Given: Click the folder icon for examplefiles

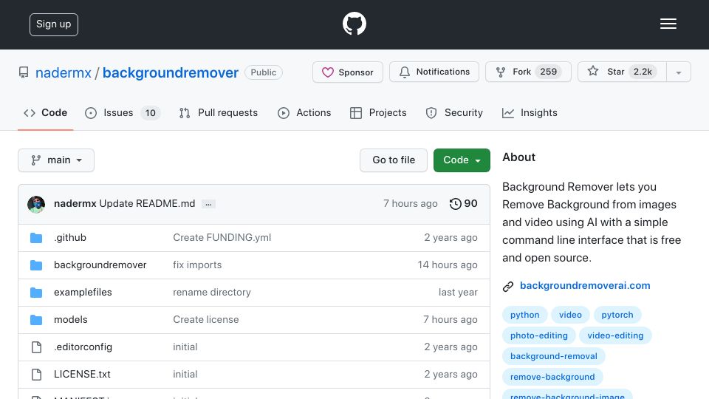Looking at the screenshot, I should pyautogui.click(x=36, y=293).
